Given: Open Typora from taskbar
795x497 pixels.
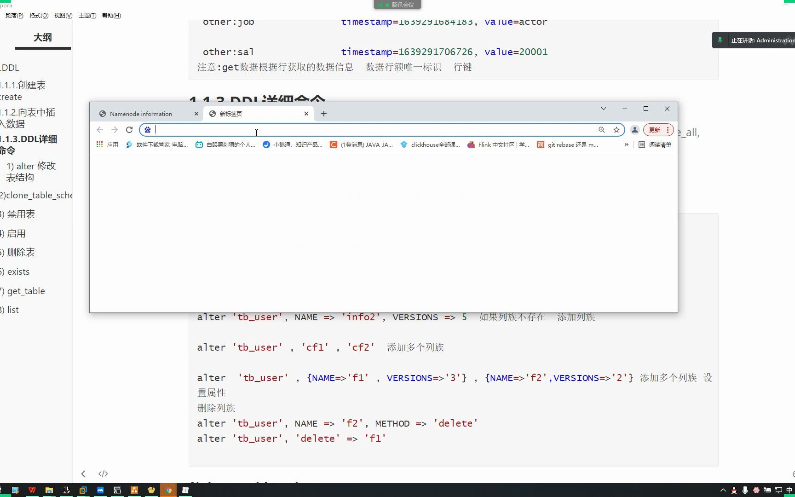Looking at the screenshot, I should tap(185, 490).
